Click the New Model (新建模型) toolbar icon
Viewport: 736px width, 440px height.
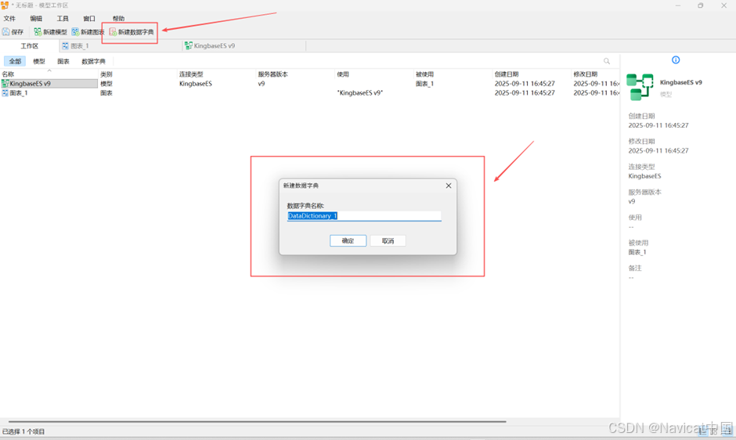tap(38, 32)
